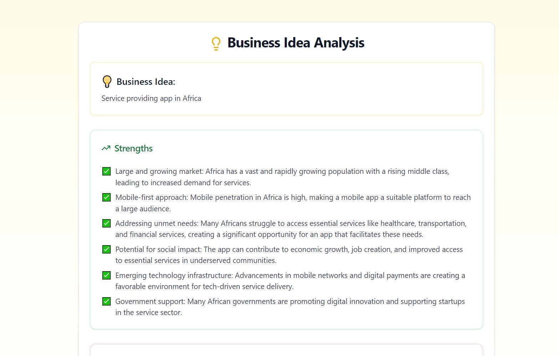Screen dimensions: 559x356
Task: Click the green checkmark for Mobile-first approach
Action: (x=106, y=197)
